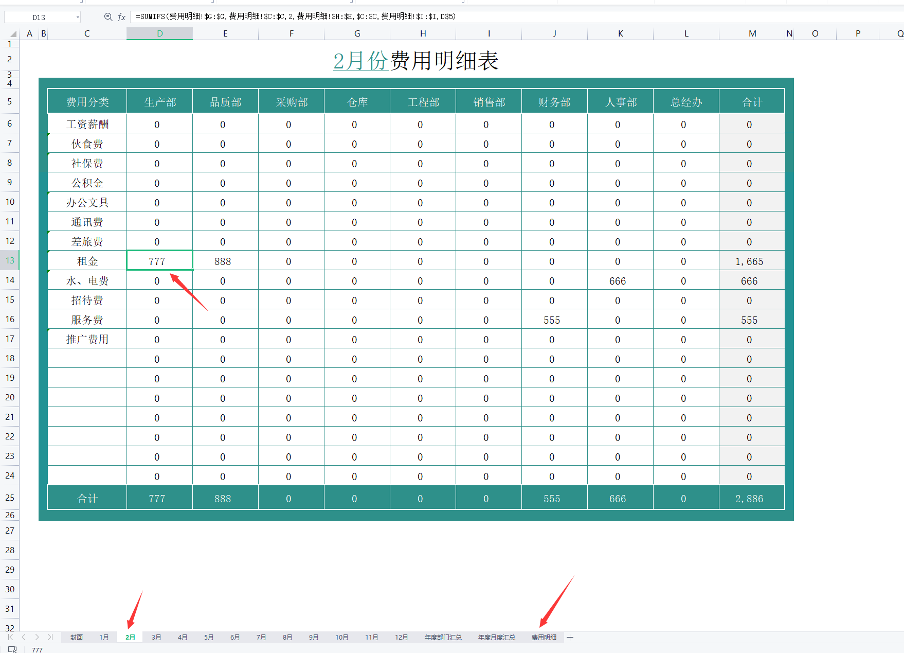904x653 pixels.
Task: Click the 工程部 column header cell
Action: pyautogui.click(x=423, y=102)
